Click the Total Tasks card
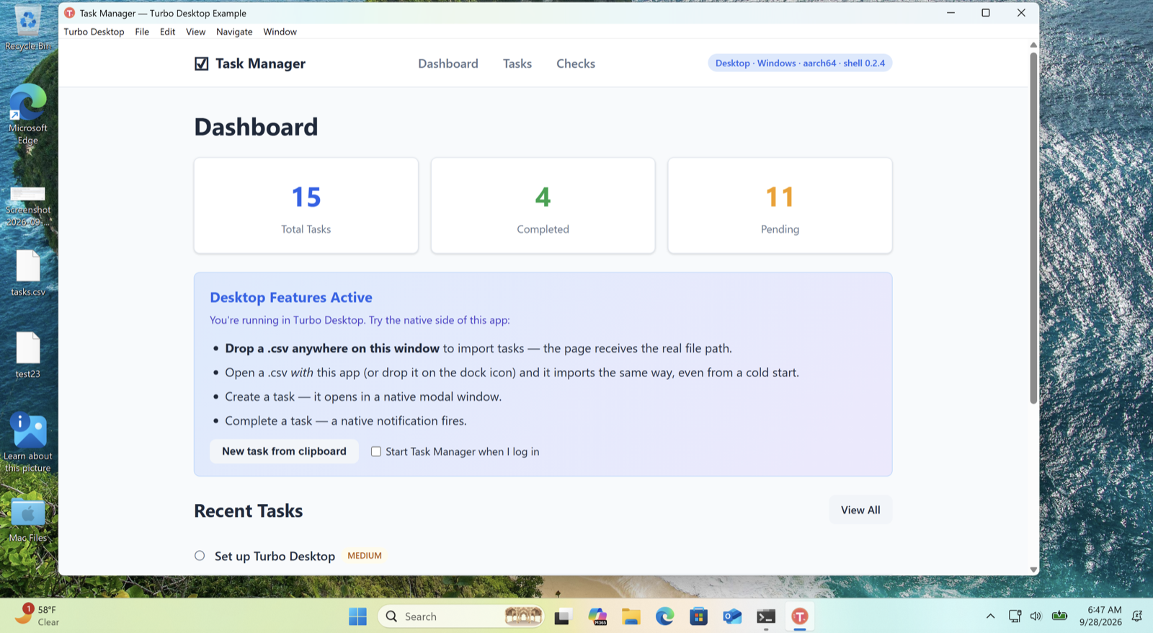1153x633 pixels. click(306, 205)
